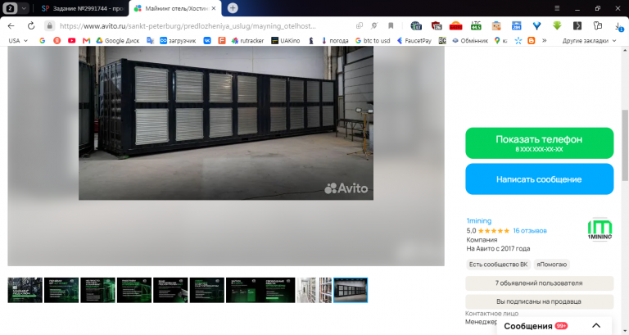
Task: Open the BC bookmark icon
Action: (442, 40)
